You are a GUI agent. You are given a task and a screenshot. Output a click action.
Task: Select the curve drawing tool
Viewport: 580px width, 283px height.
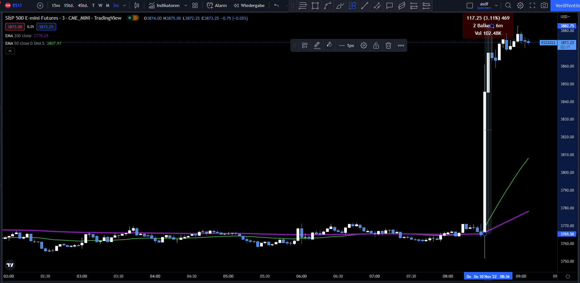[328, 6]
